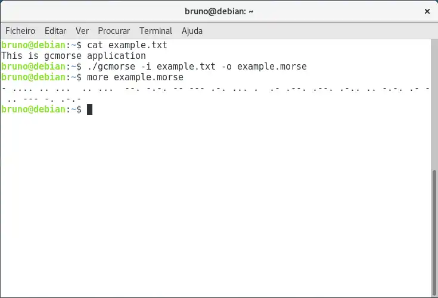Click the 'more example.morse' command text
438x298 pixels.
click(135, 77)
